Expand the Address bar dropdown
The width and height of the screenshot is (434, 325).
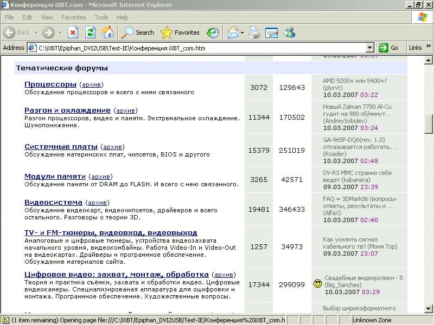[x=370, y=48]
